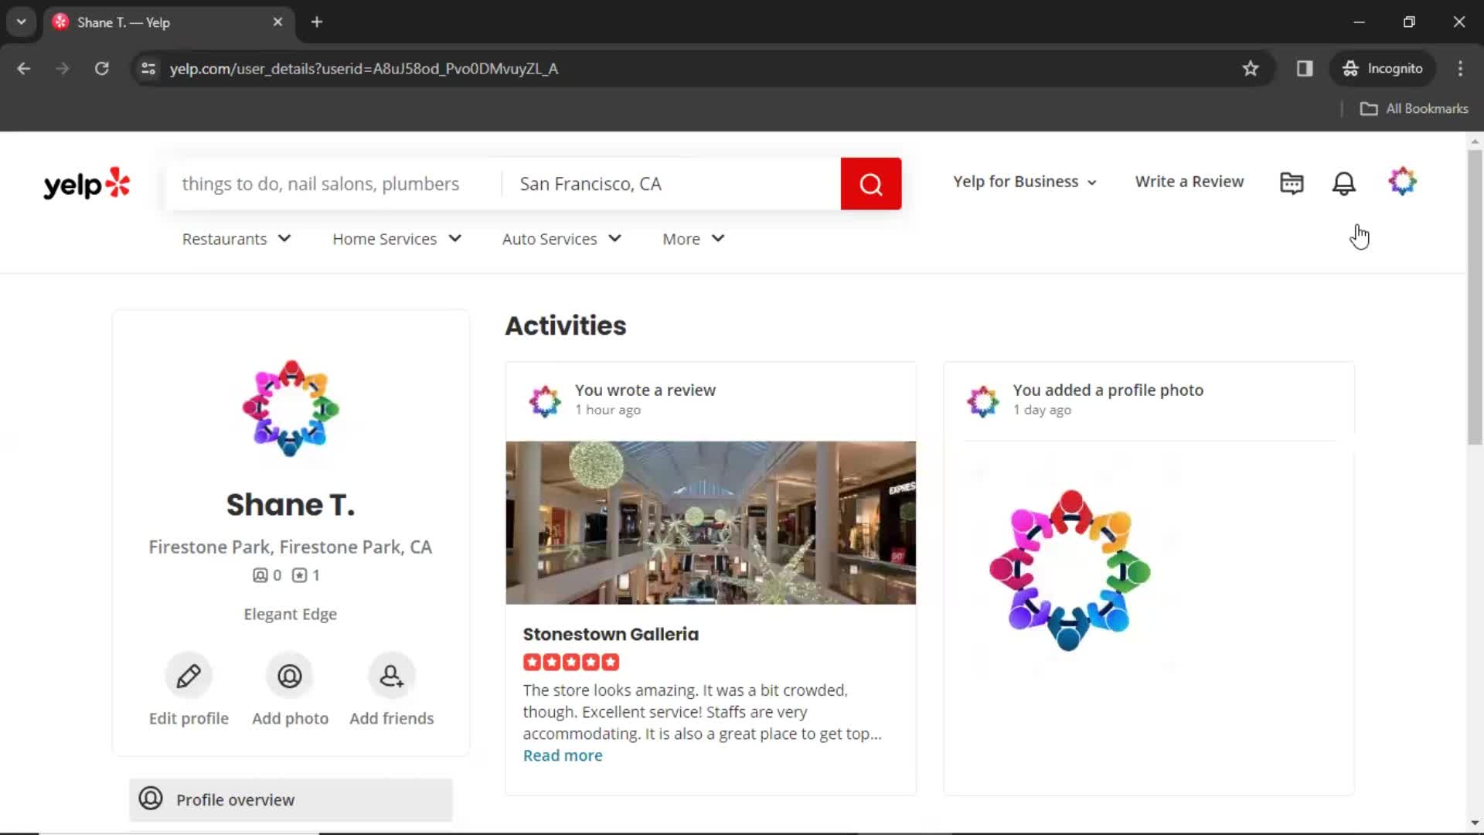Read more of the Stonestown Galleria review
The width and height of the screenshot is (1484, 835).
pyautogui.click(x=563, y=755)
